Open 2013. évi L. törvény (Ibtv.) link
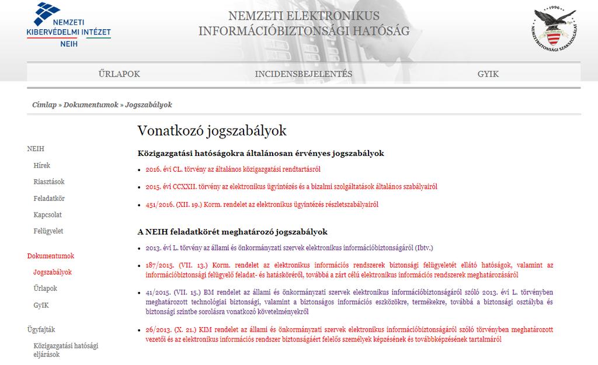598x365 pixels. 290,248
